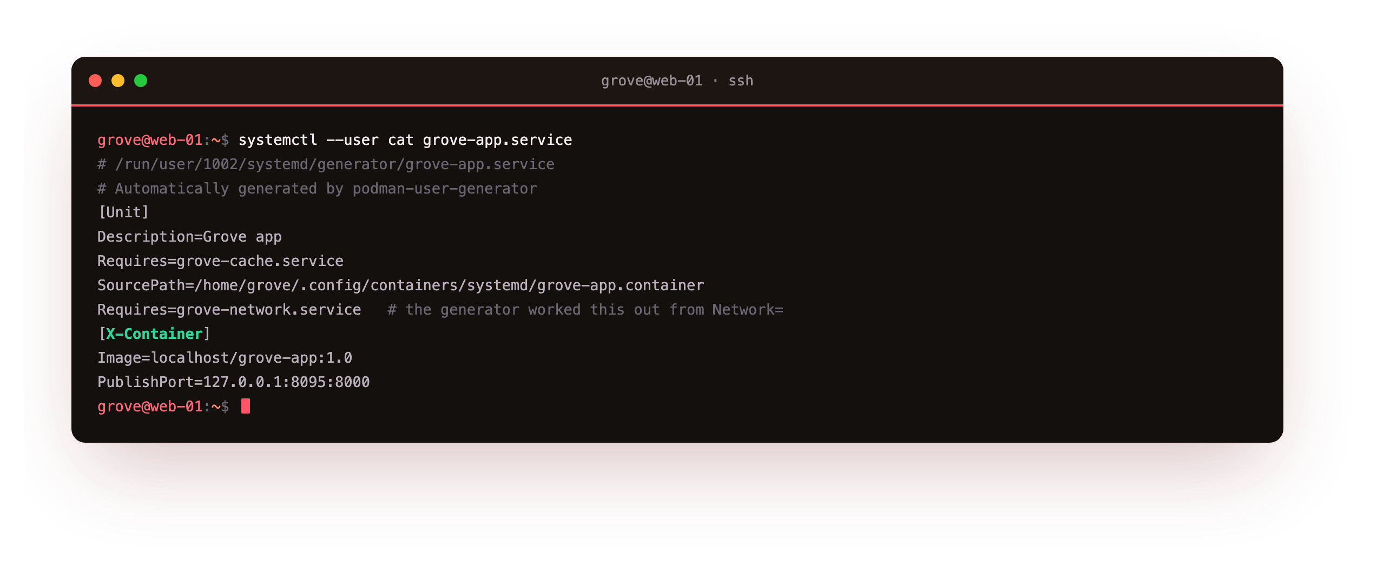Screen dimensions: 1377x573
Task: Click the comment 'the generator worked this out from Network='
Action: (594, 310)
